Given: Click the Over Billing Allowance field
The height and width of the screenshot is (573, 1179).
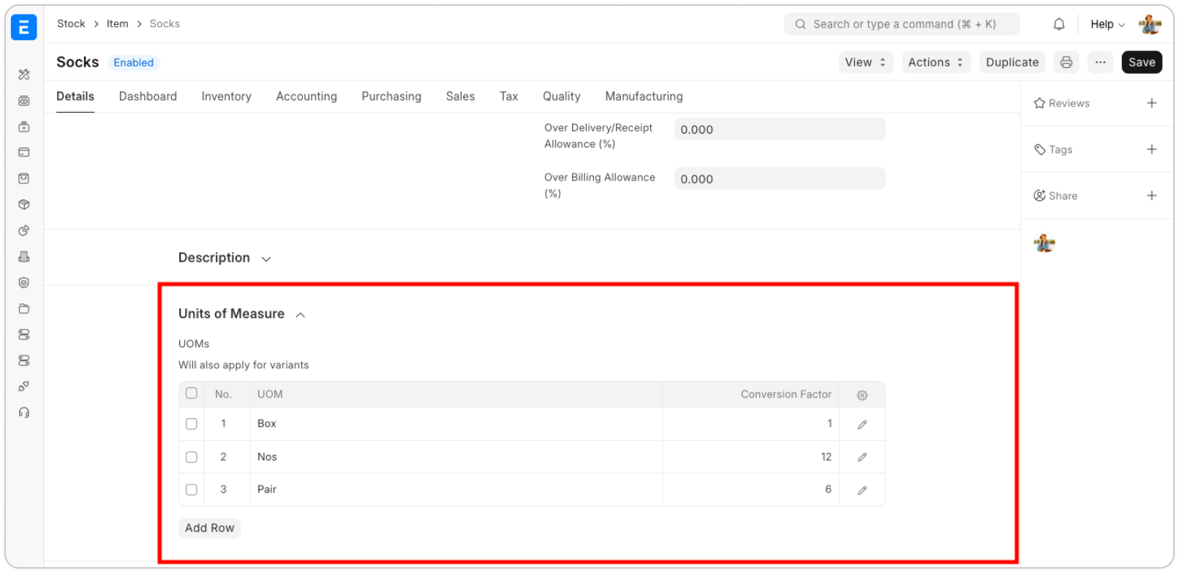Looking at the screenshot, I should 780,179.
